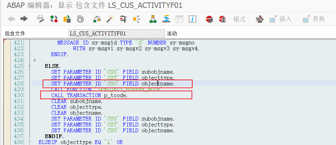Toggle Full Screen layout icon
The height and width of the screenshot is (145, 336).
coord(179,19)
